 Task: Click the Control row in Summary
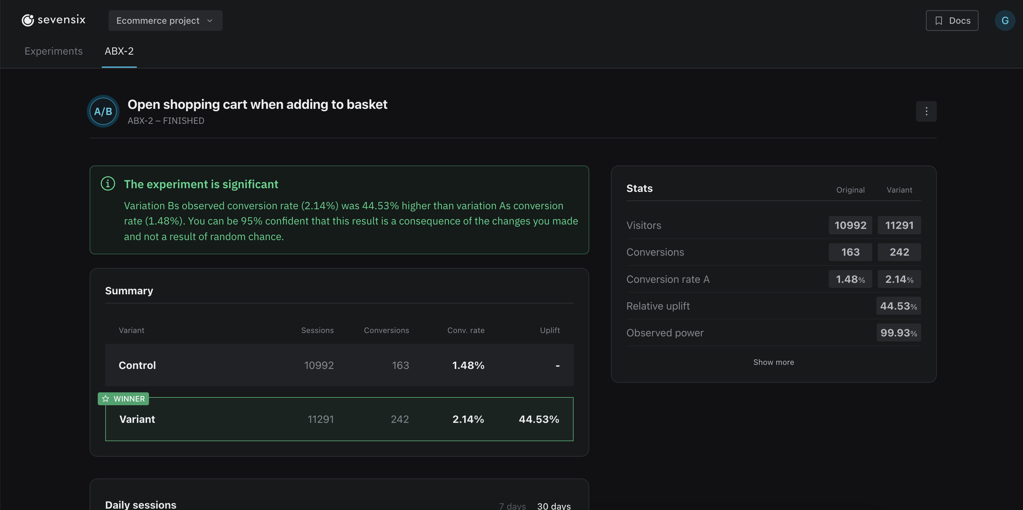click(339, 365)
